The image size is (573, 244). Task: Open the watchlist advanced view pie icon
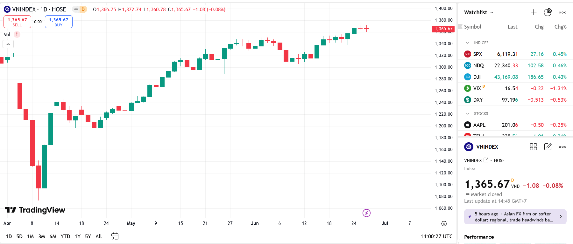click(548, 12)
